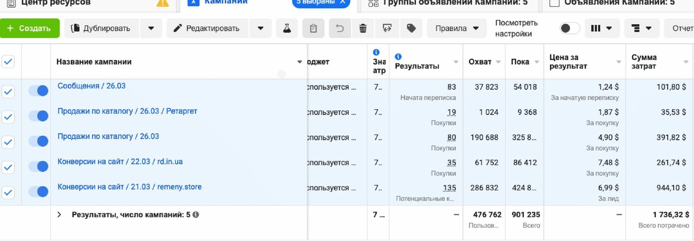Screen dimensions: 694x241
Task: Click the columns layout icon
Action: click(601, 28)
